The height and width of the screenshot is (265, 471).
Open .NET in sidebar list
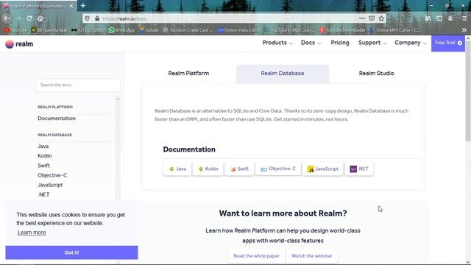click(43, 194)
